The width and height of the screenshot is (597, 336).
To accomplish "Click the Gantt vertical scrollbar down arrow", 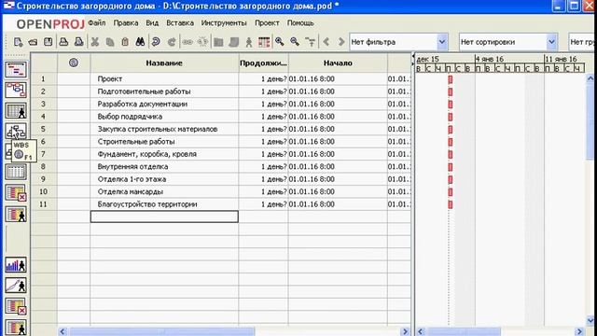I will point(590,321).
